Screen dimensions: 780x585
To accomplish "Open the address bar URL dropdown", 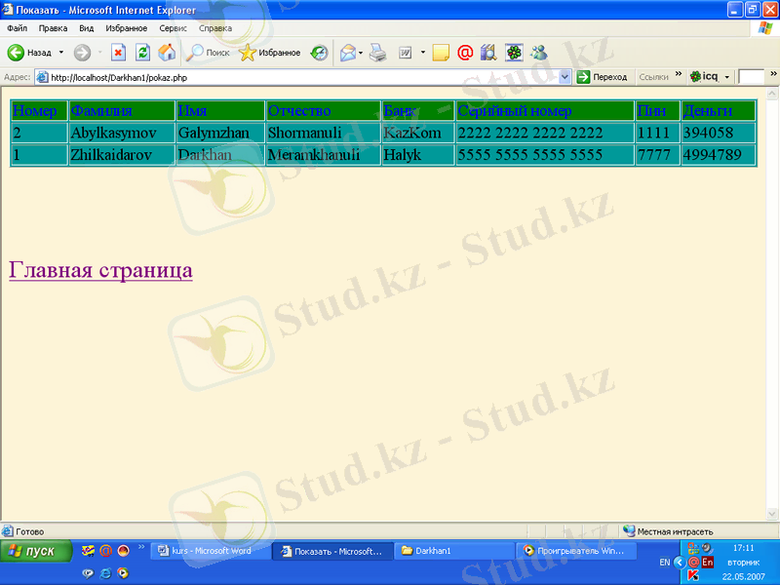I will pyautogui.click(x=565, y=77).
